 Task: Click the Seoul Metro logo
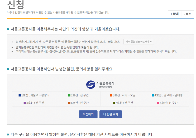pyautogui.click(x=101, y=85)
